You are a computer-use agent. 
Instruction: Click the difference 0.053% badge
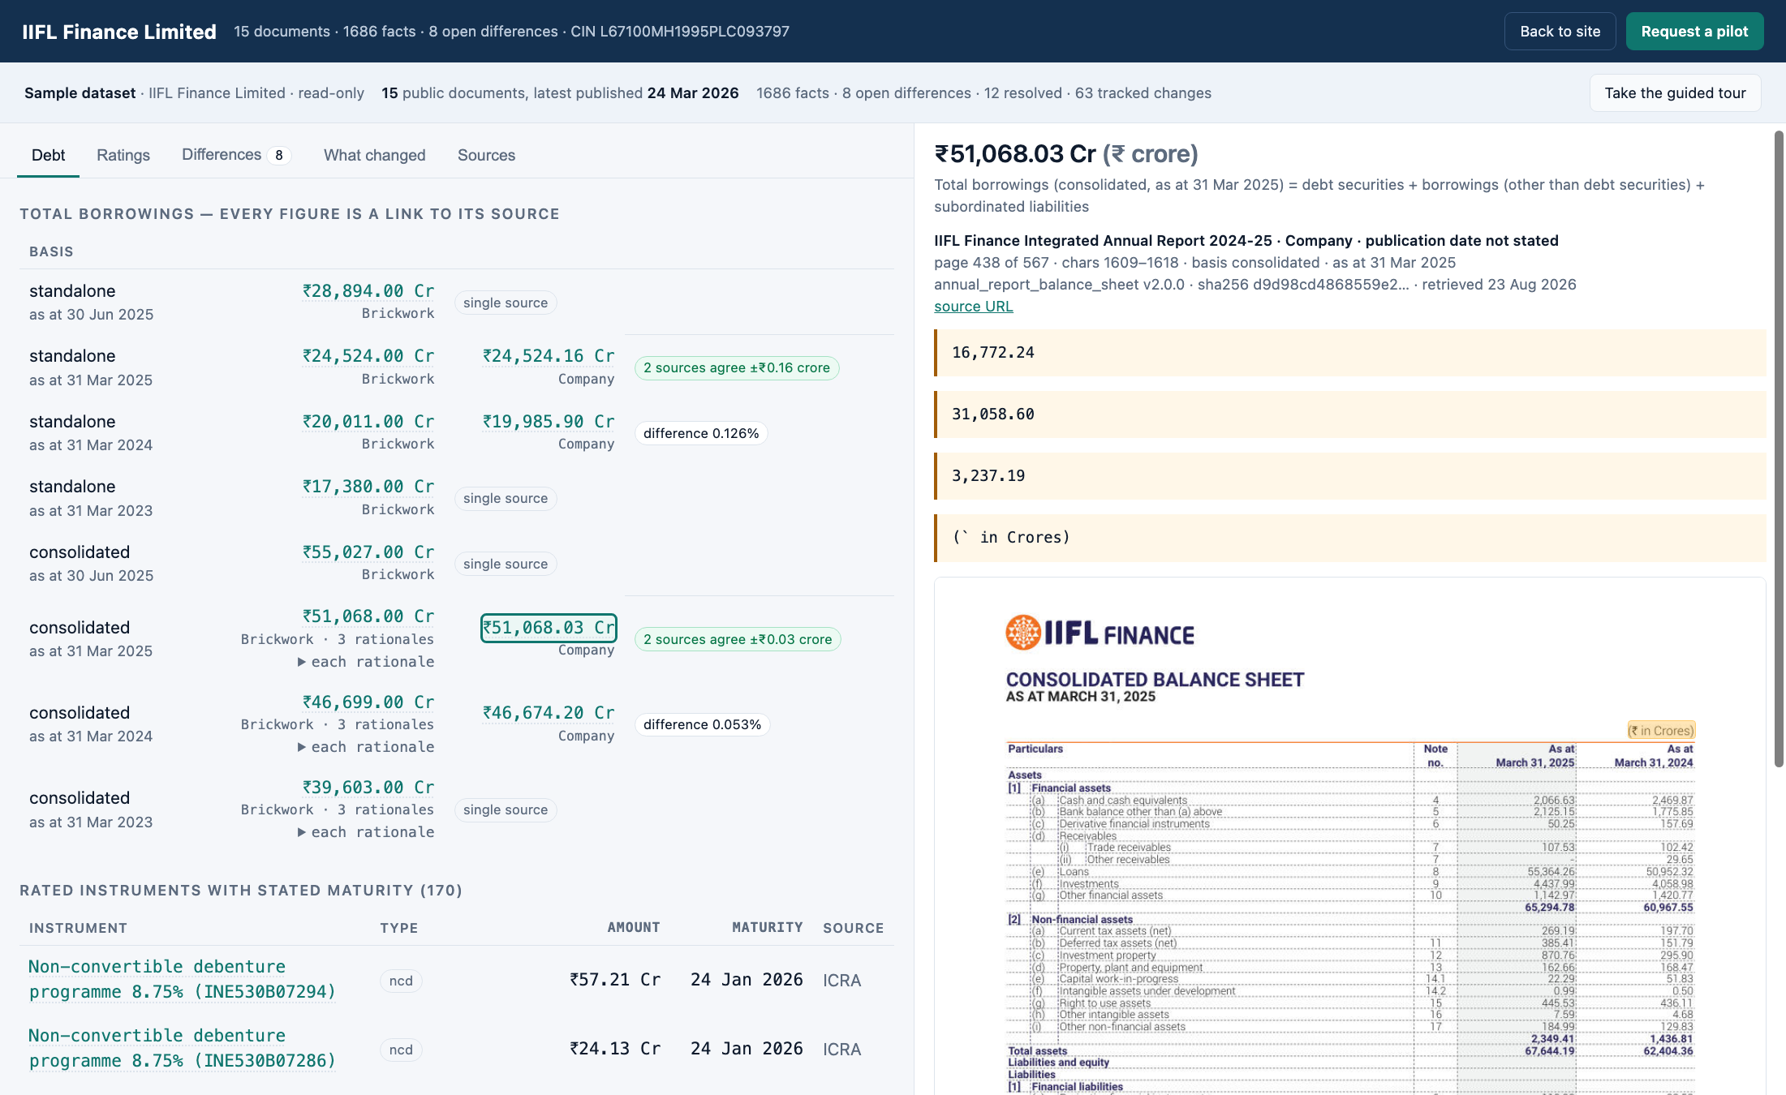pyautogui.click(x=702, y=724)
